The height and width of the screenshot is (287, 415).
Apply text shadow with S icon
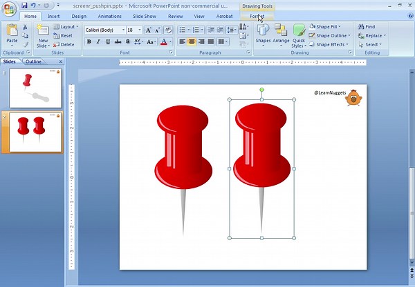point(127,41)
